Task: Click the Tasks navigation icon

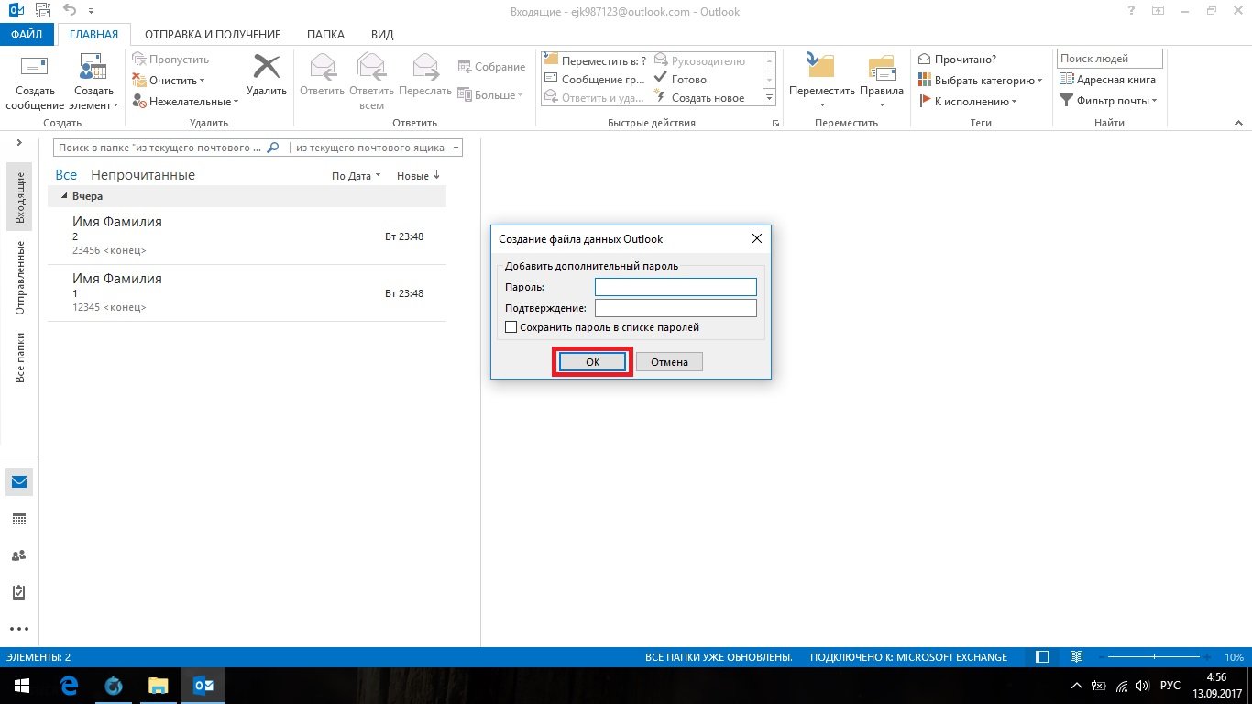Action: tap(19, 592)
